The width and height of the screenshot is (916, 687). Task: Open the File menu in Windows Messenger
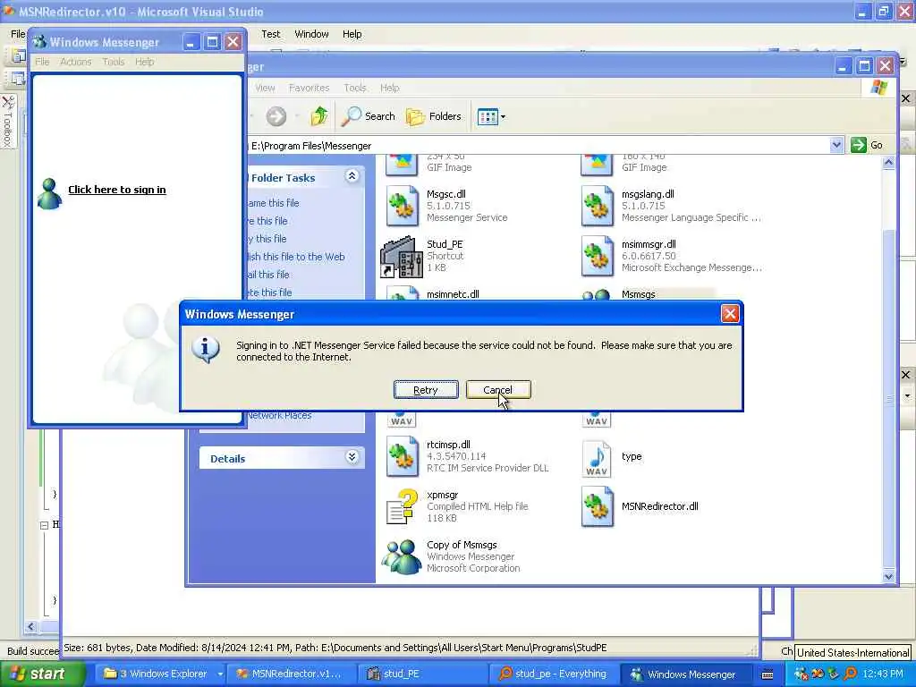point(42,62)
